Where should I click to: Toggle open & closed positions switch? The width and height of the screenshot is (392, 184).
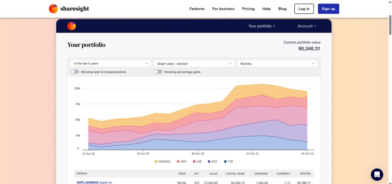pyautogui.click(x=75, y=72)
